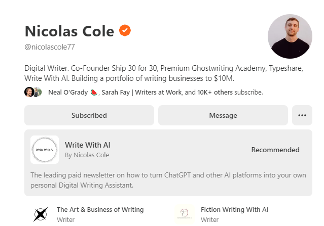
Task: Click the Recommended label on Write With AI
Action: pos(275,150)
